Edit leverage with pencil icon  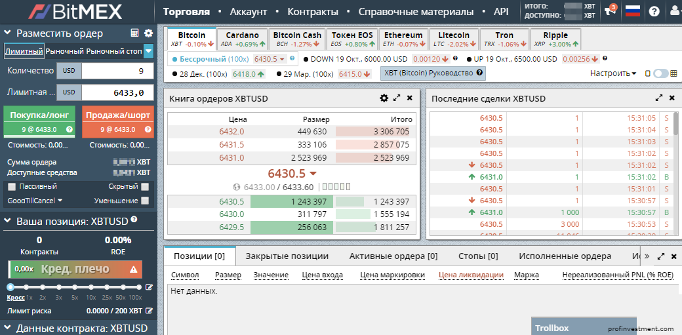(150, 287)
